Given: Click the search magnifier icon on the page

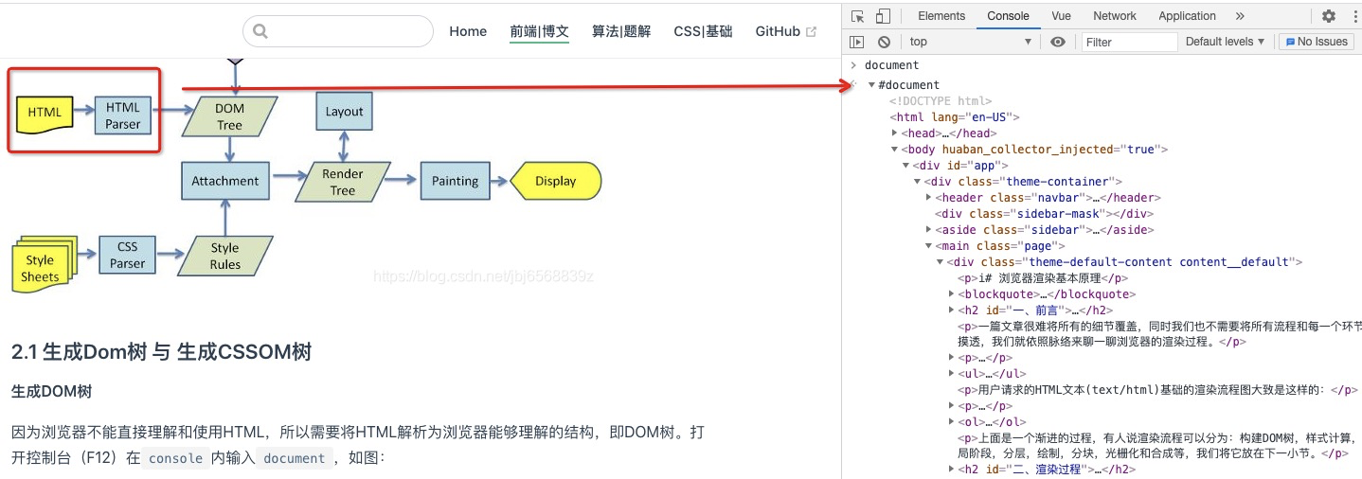Looking at the screenshot, I should point(261,31).
